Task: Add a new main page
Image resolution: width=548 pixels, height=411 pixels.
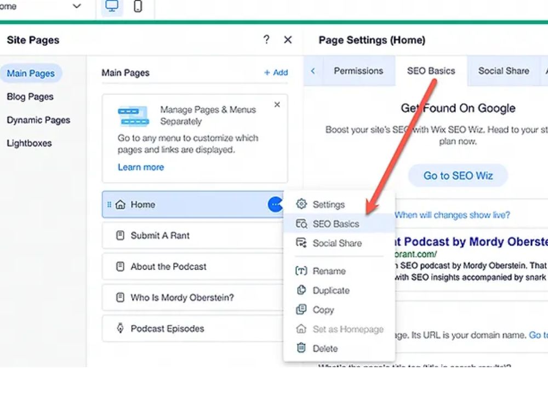Action: click(x=276, y=73)
